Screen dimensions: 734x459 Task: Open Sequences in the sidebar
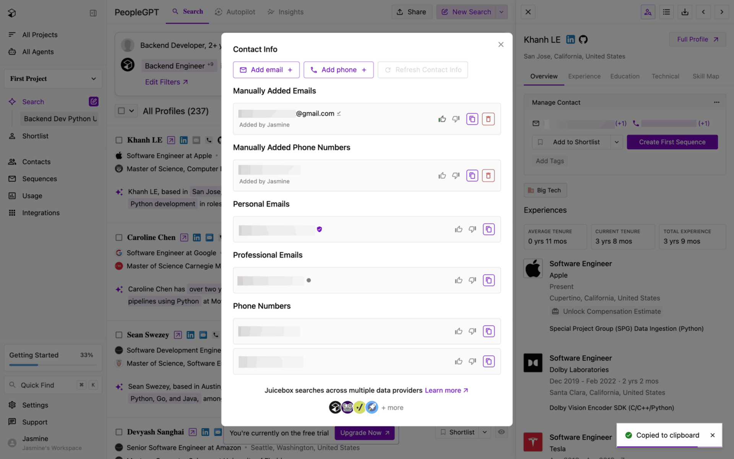tap(39, 179)
